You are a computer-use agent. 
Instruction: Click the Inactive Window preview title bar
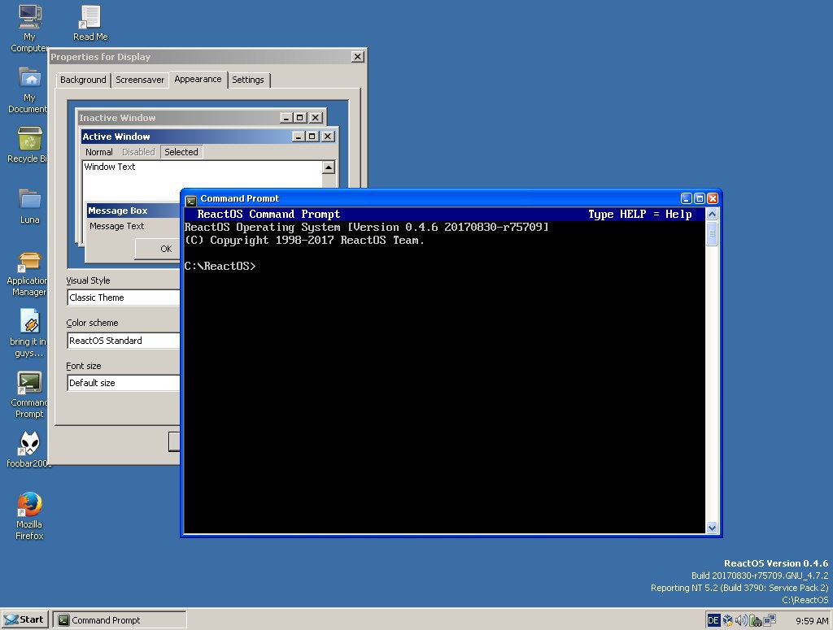(x=178, y=118)
